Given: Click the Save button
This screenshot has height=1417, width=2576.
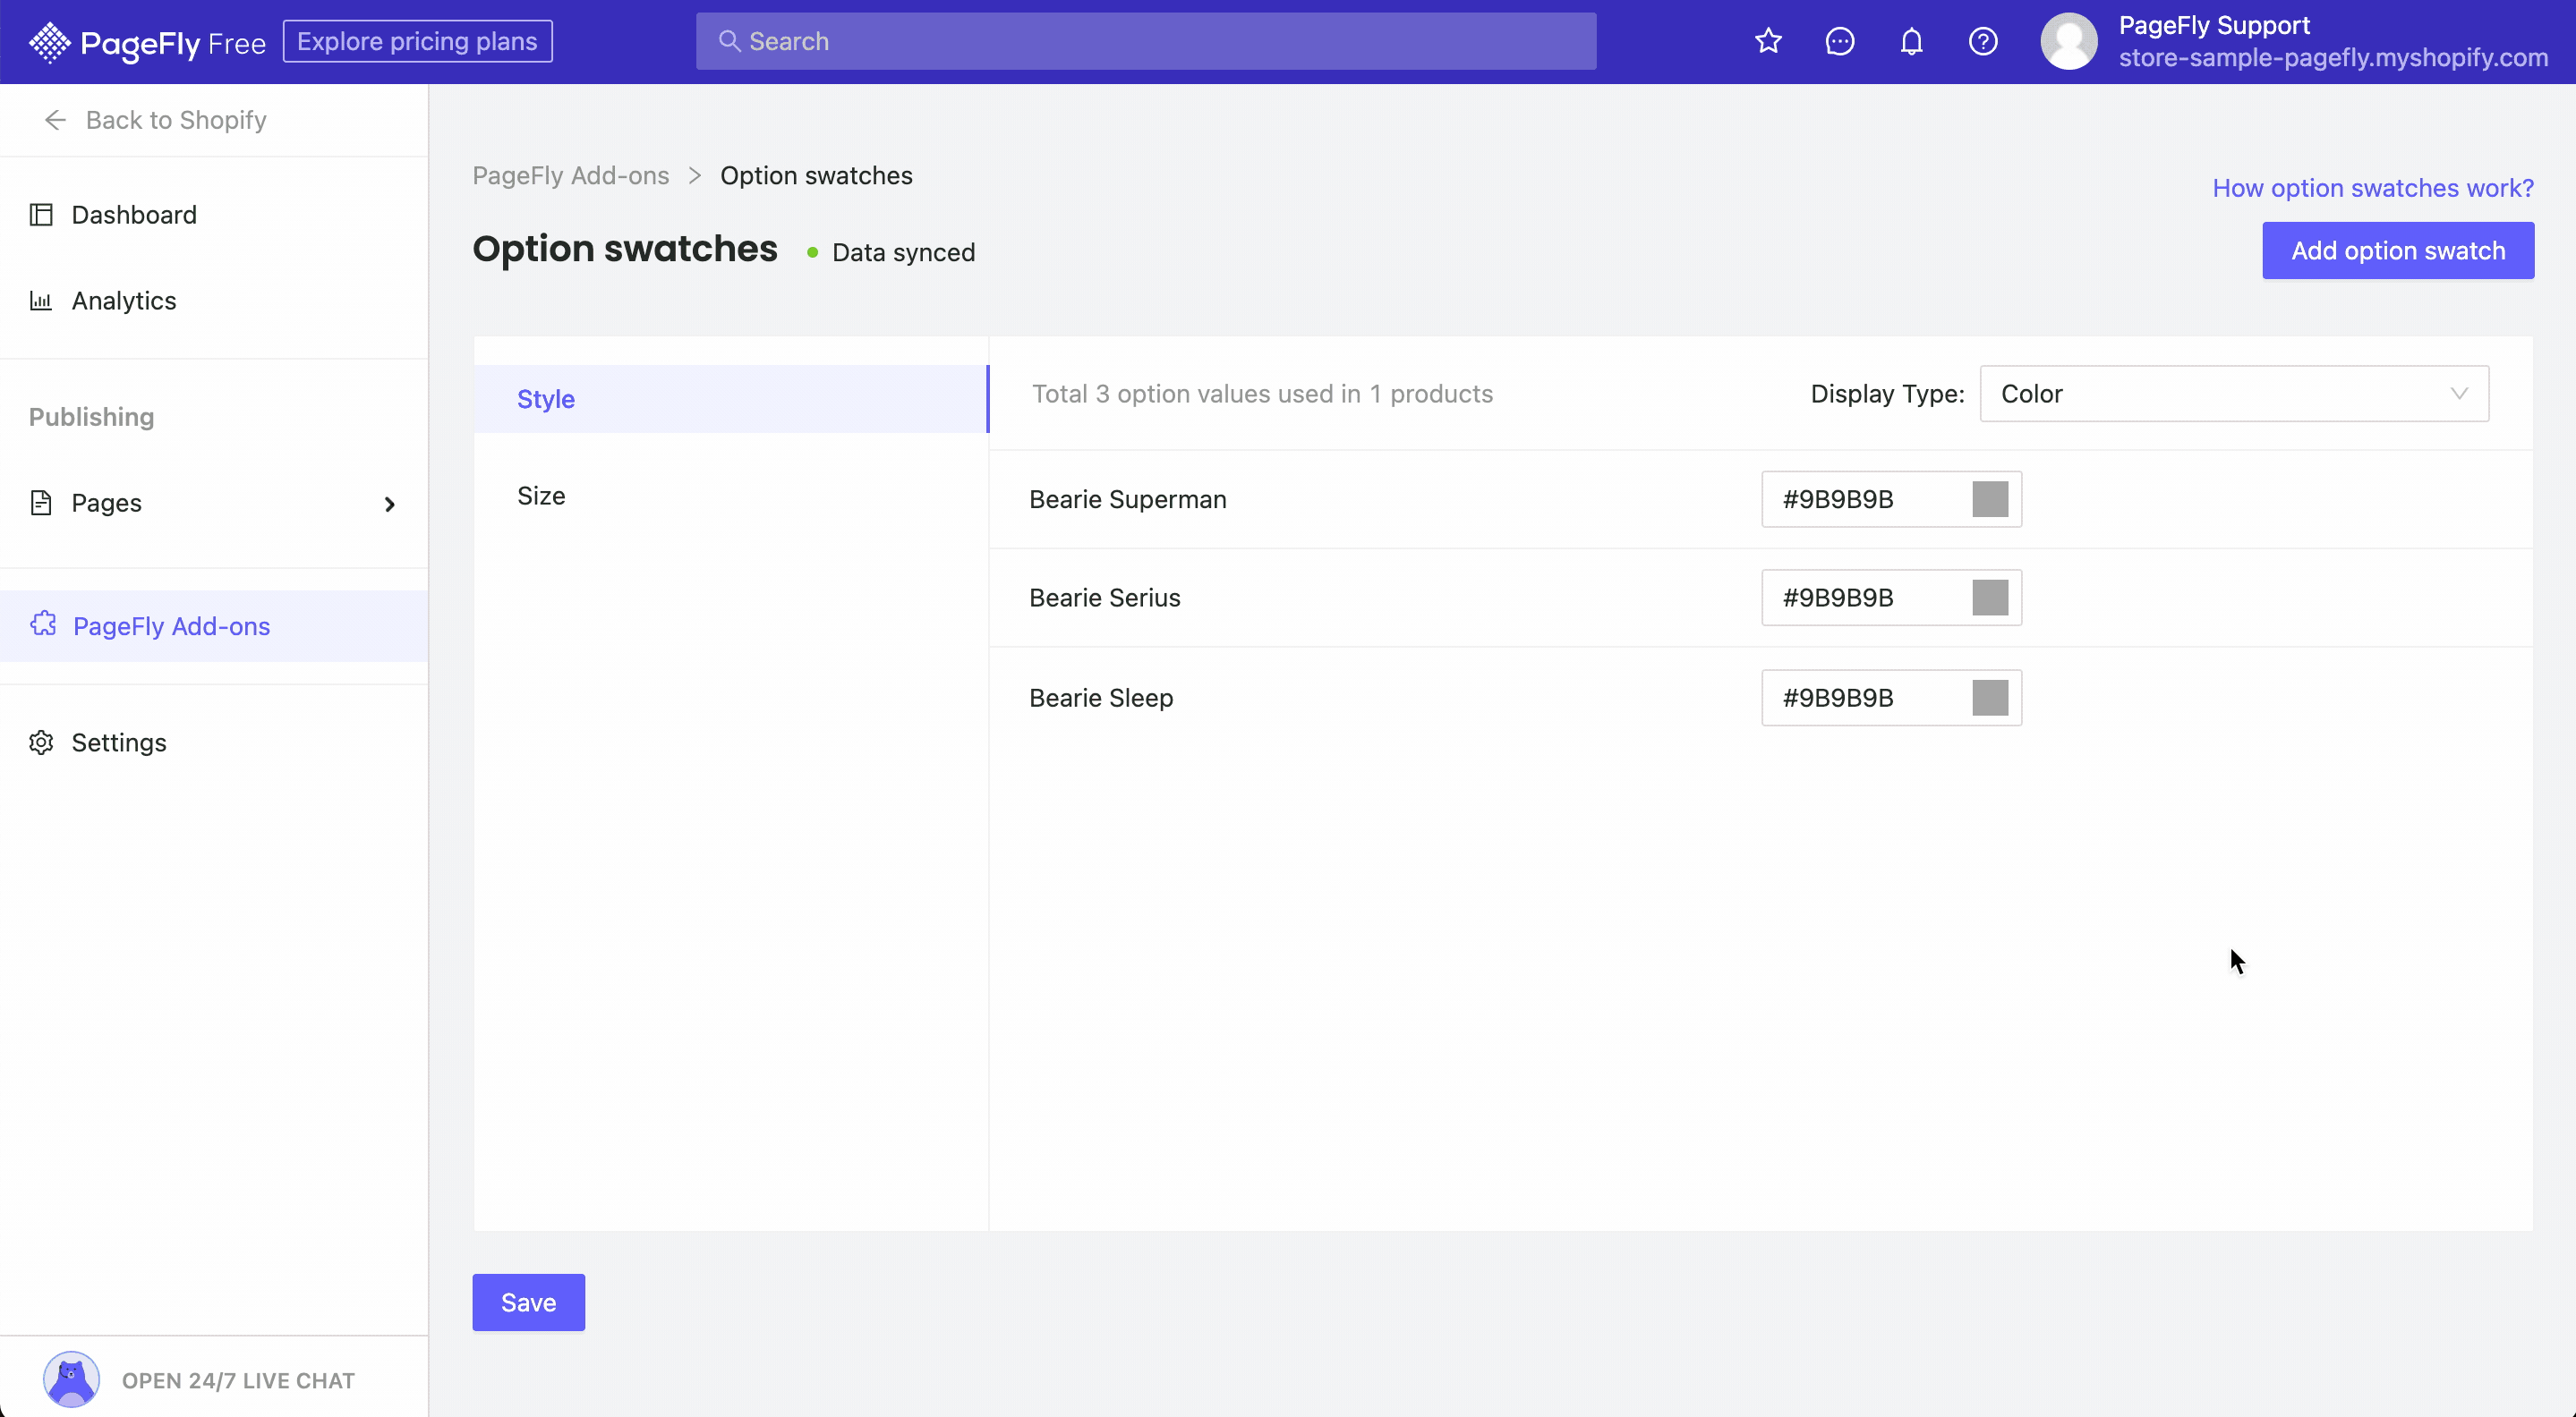Looking at the screenshot, I should pos(528,1302).
